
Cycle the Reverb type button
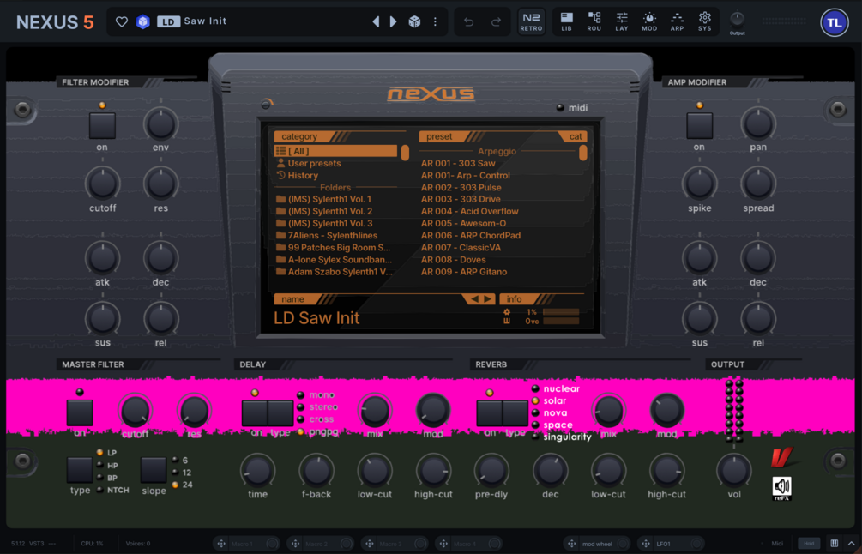click(x=515, y=413)
